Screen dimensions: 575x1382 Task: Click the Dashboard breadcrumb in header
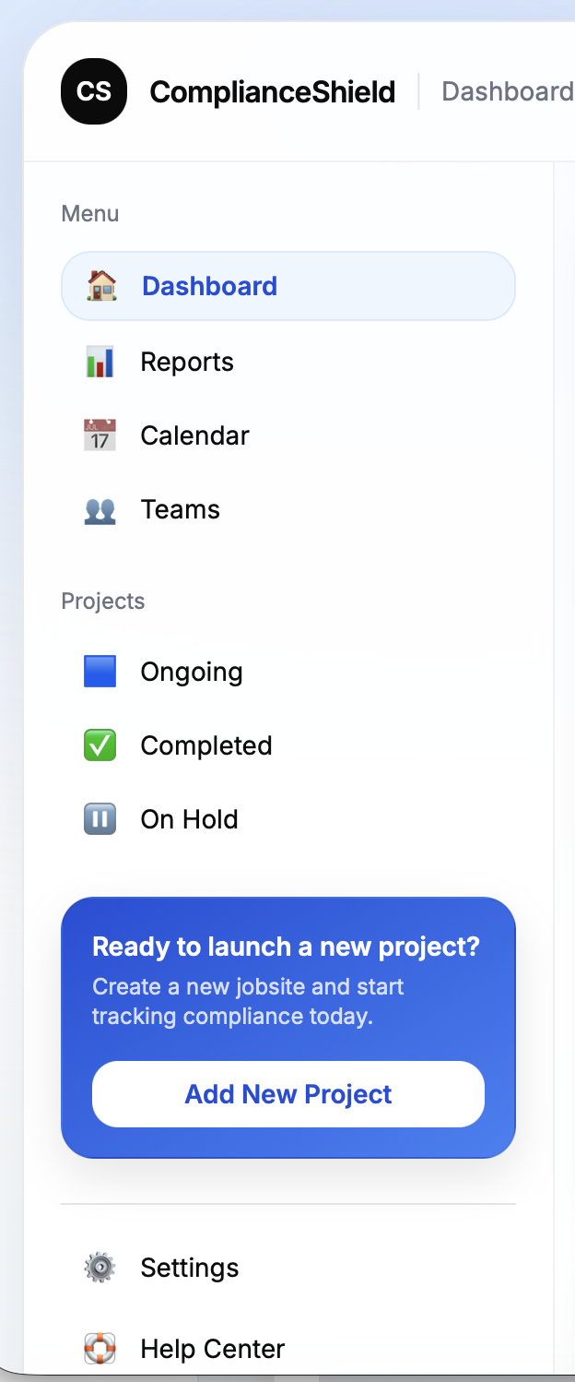(x=507, y=91)
